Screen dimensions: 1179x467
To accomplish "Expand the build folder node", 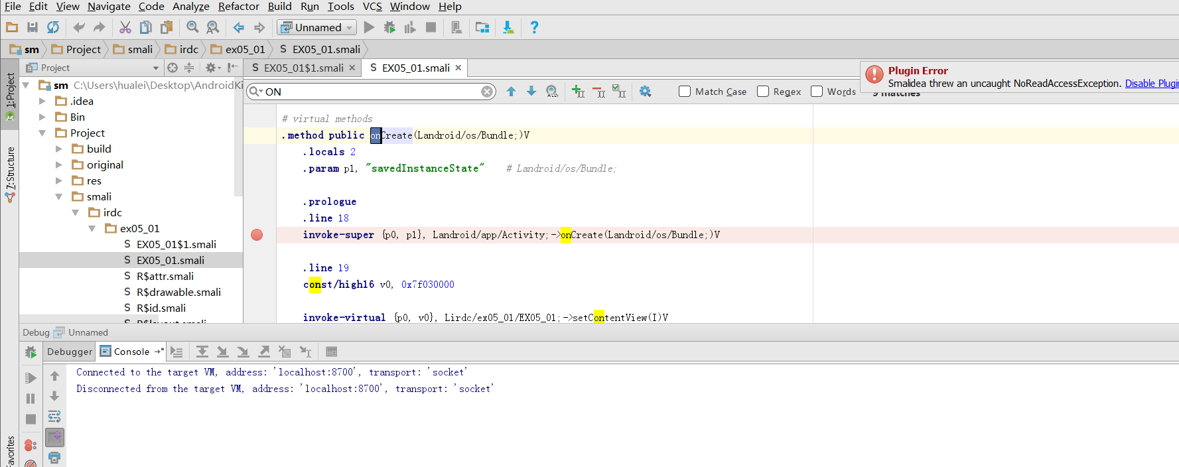I will [x=59, y=149].
